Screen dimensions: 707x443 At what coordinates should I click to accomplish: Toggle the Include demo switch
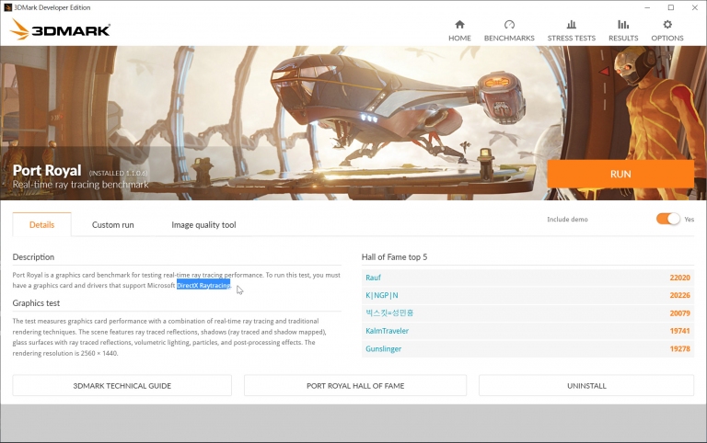coord(668,219)
